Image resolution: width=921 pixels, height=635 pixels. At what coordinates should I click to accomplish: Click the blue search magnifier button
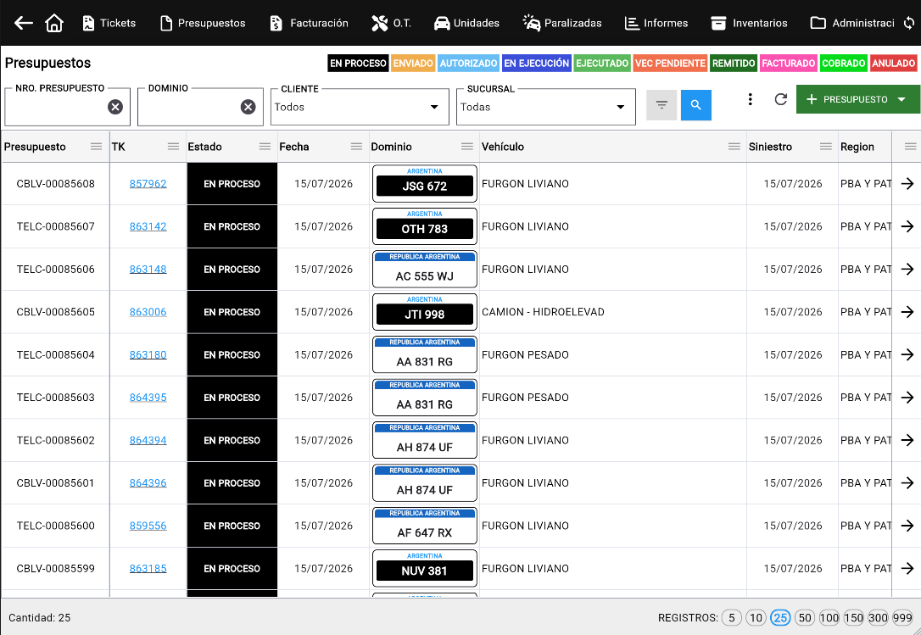[x=696, y=105]
